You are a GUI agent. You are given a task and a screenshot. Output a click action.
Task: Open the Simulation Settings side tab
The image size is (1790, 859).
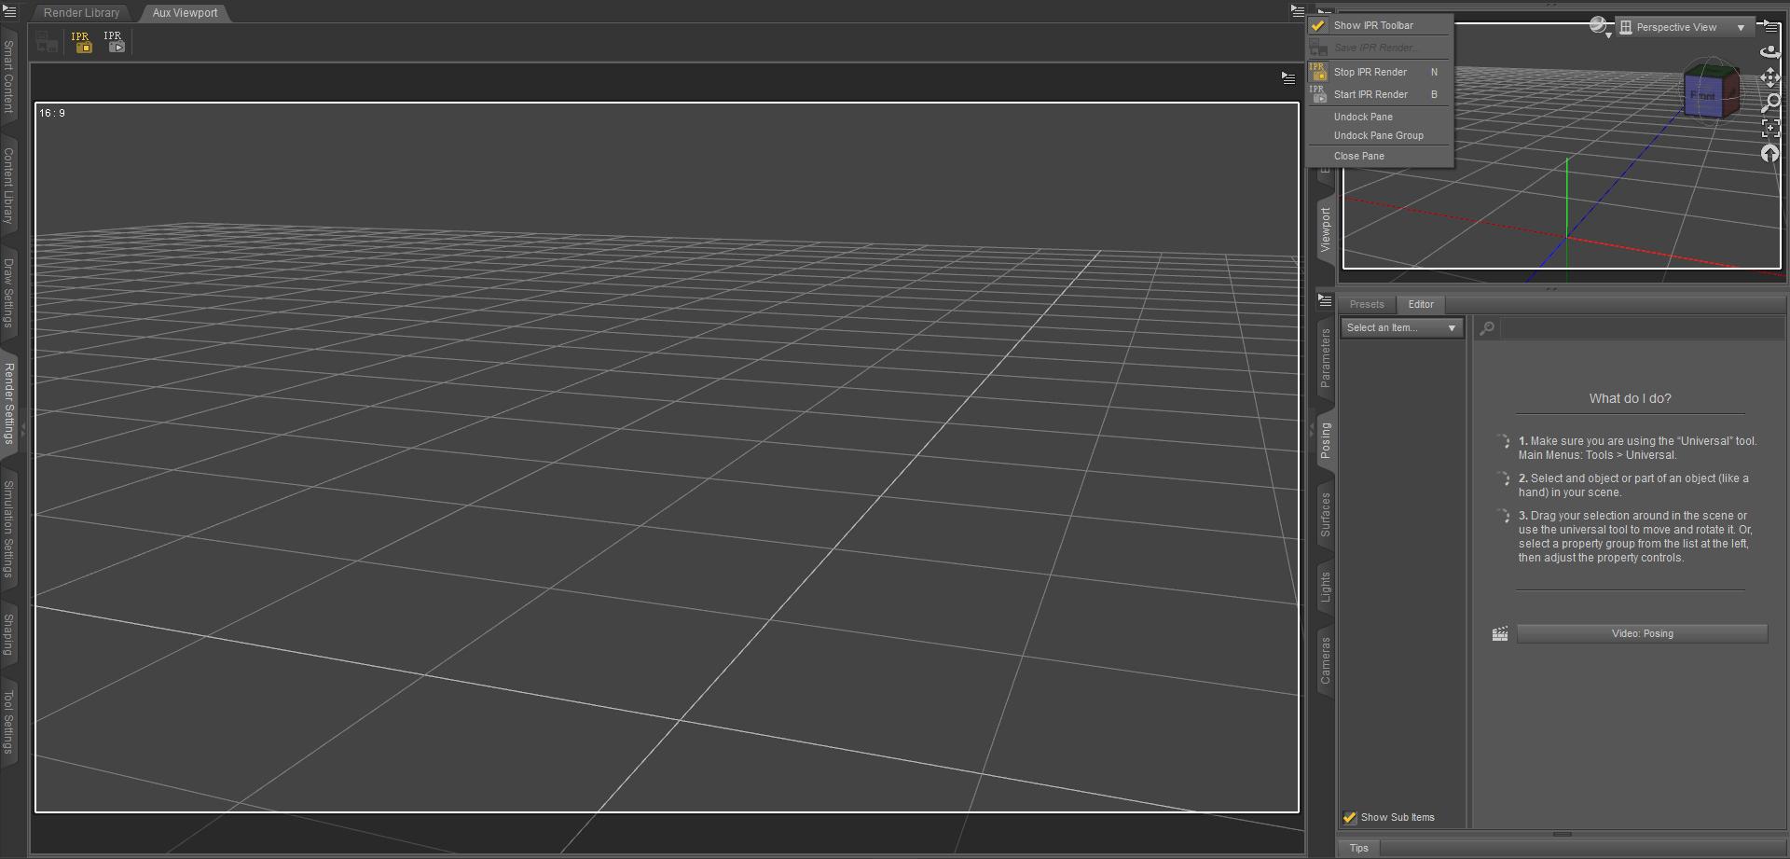8,530
